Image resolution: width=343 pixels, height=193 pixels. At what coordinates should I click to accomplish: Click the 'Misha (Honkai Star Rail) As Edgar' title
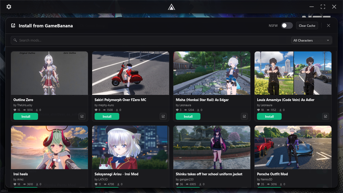(202, 100)
